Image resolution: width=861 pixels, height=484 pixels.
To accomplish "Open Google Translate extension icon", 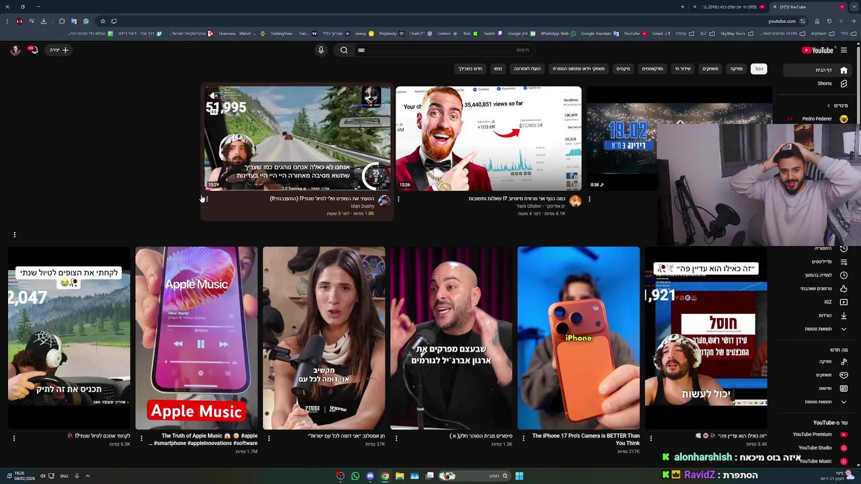I will 74,22.
